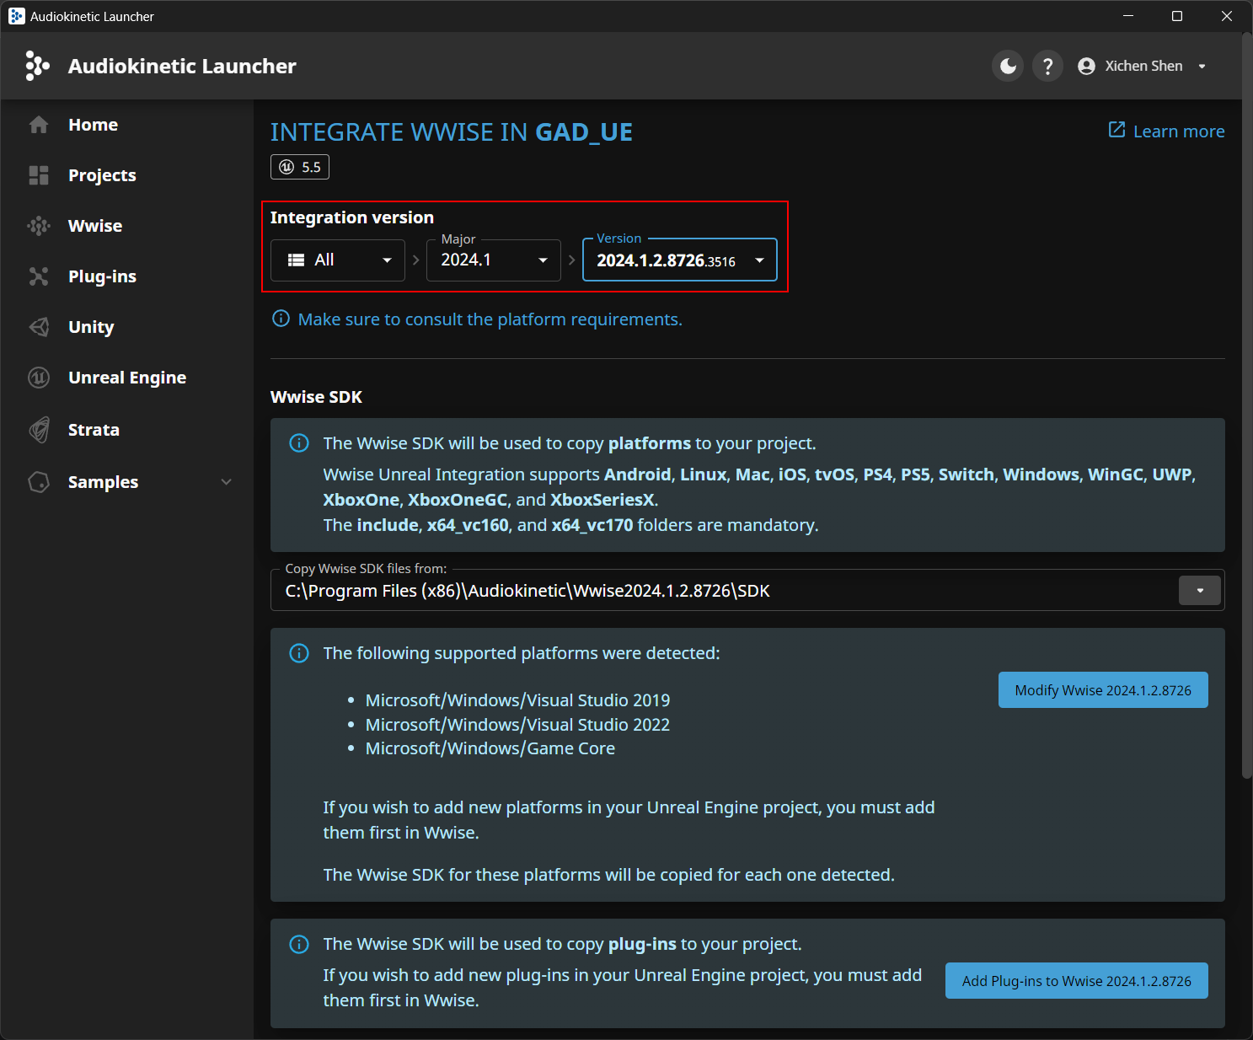Click the Home house icon
The image size is (1253, 1040).
[x=39, y=125]
